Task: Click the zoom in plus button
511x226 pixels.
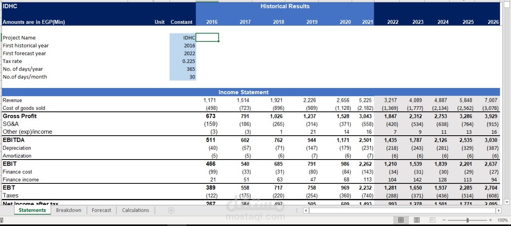Action: click(x=491, y=220)
